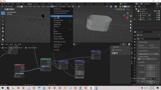This screenshot has width=161, height=90.
Task: Toggle camera view icon in viewport
Action: coord(131,28)
